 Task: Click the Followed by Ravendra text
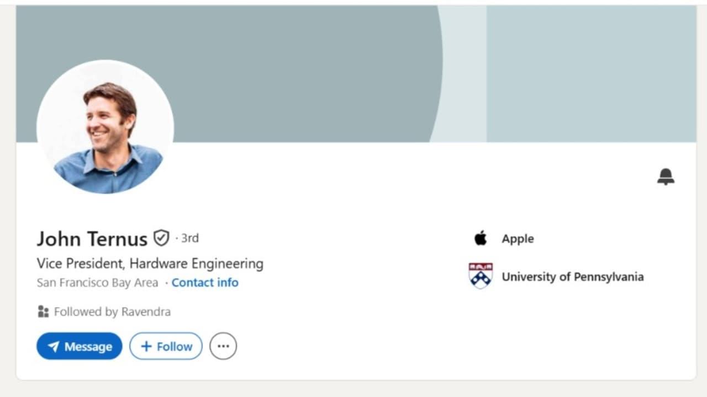pos(112,312)
